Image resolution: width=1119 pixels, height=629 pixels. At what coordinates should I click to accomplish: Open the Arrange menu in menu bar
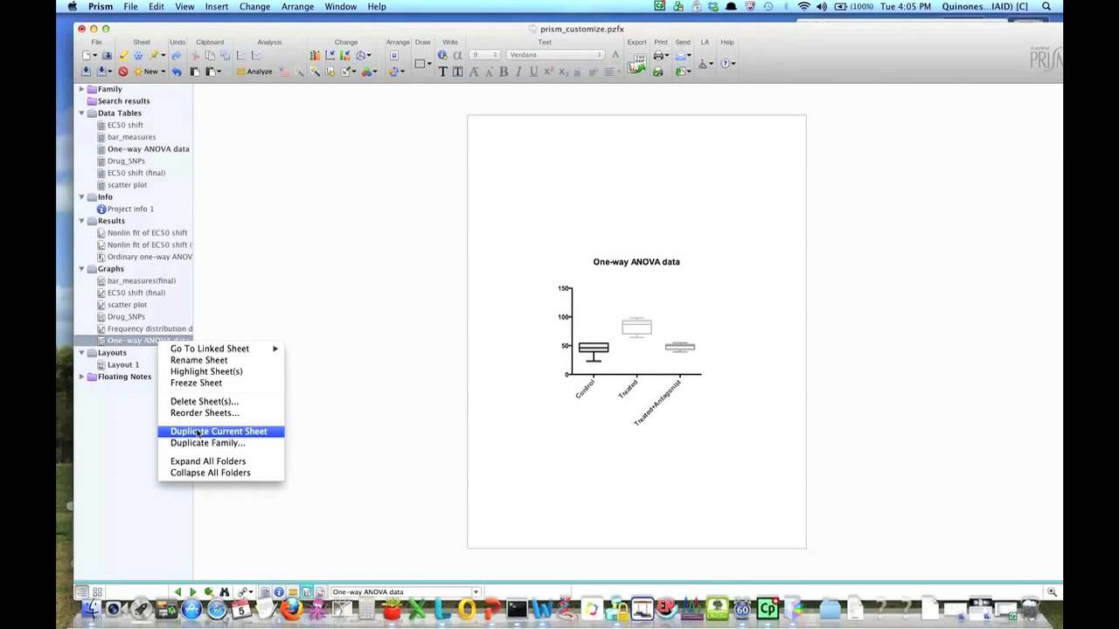pyautogui.click(x=297, y=6)
